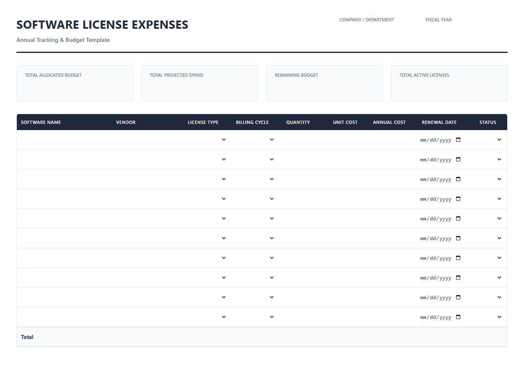Click the Total label in table footer

pyautogui.click(x=27, y=337)
